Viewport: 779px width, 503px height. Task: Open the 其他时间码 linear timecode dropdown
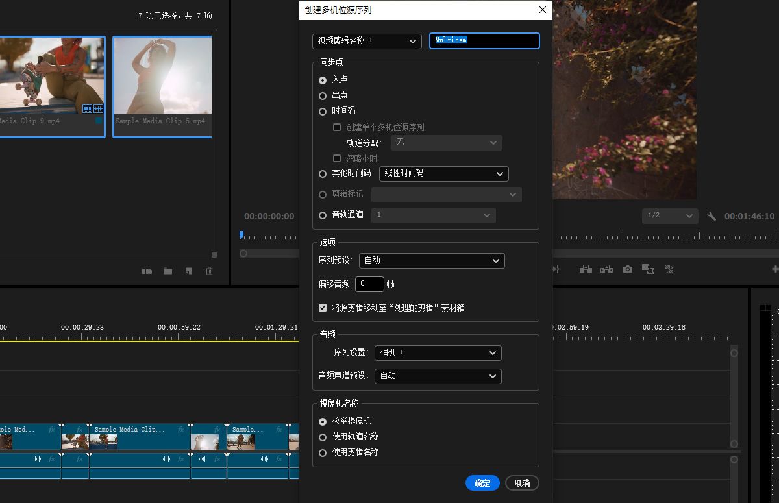[x=443, y=174]
